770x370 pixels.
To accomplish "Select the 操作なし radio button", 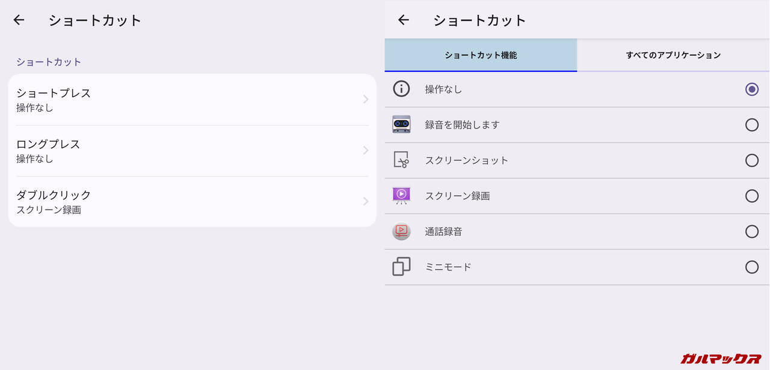I will pyautogui.click(x=751, y=89).
